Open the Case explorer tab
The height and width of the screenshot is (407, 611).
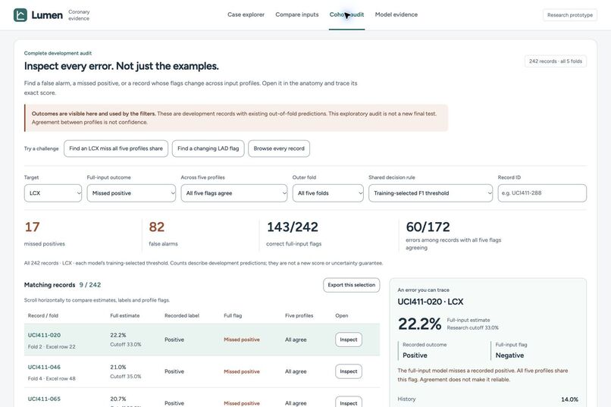pyautogui.click(x=246, y=15)
